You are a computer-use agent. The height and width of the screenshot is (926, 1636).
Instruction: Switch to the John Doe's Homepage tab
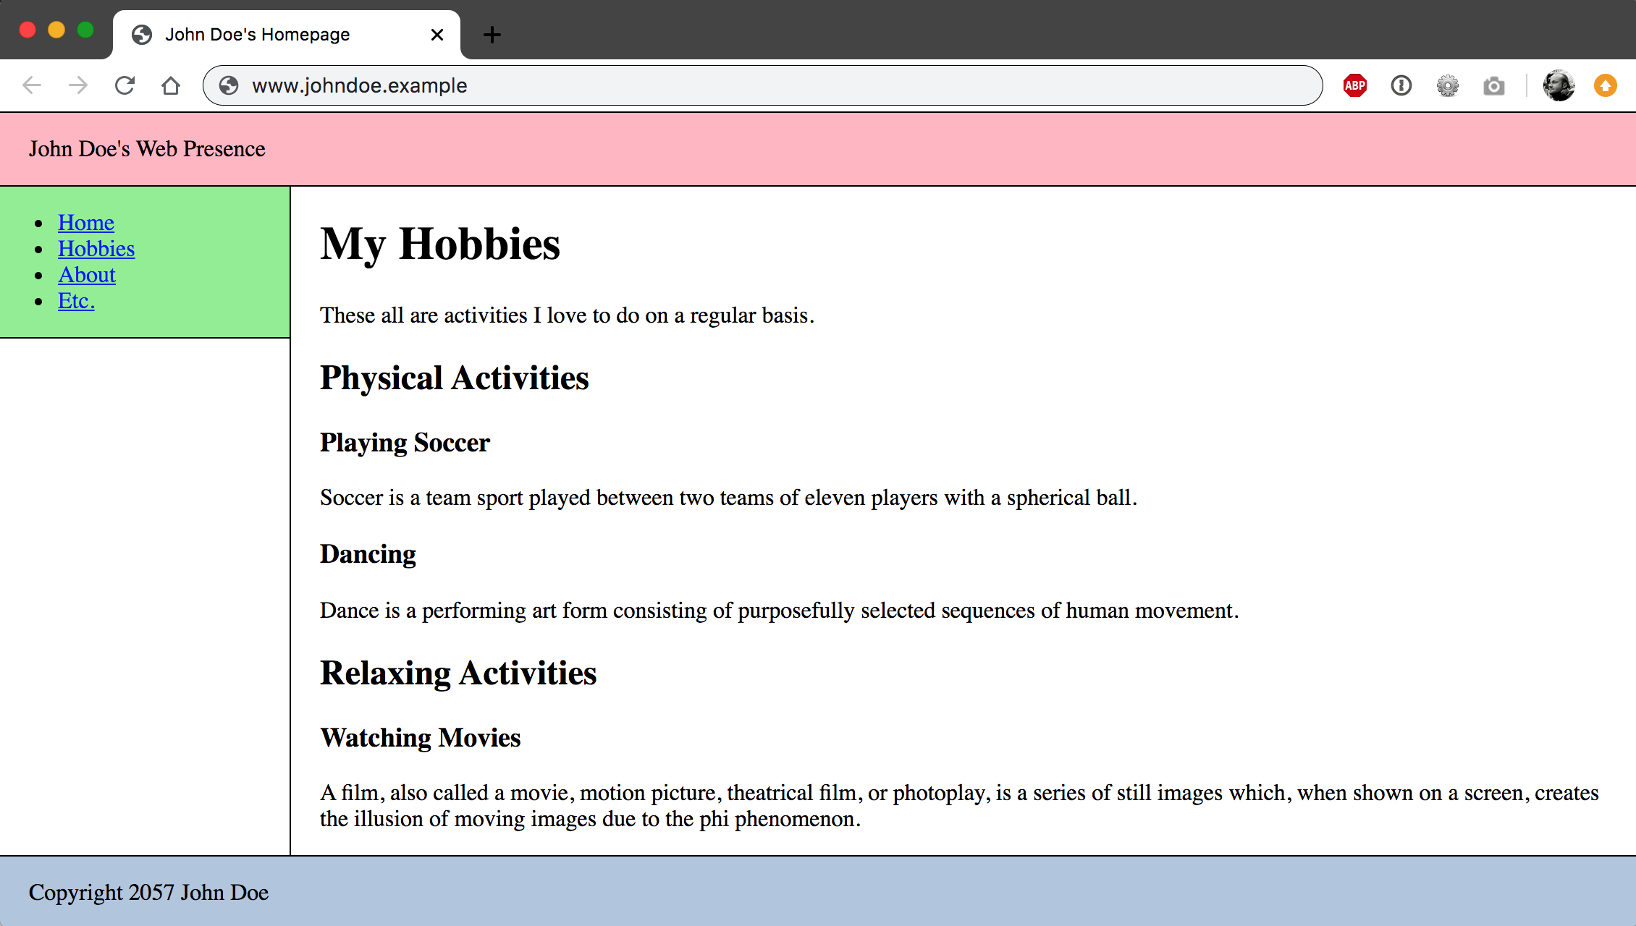tap(258, 34)
